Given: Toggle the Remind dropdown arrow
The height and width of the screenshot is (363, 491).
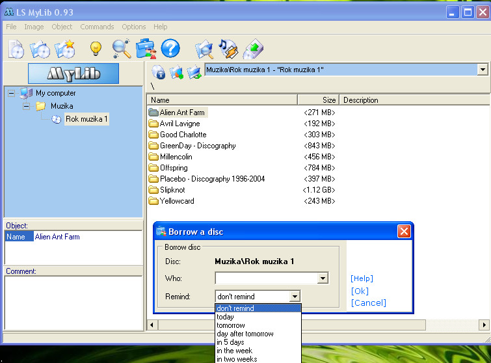Looking at the screenshot, I should (295, 296).
